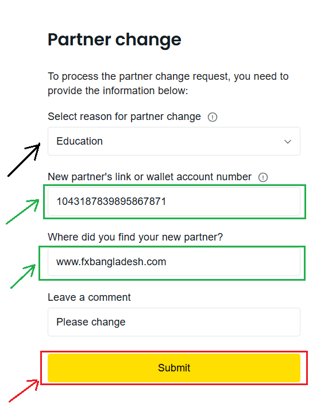Click the 'Please change' comment field
Viewport: 332px width, 411px height.
point(174,322)
